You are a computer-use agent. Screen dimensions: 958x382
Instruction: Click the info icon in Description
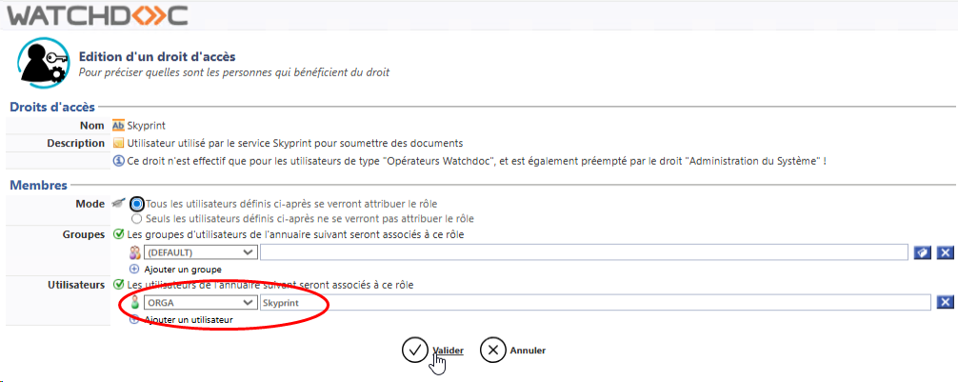pyautogui.click(x=119, y=161)
